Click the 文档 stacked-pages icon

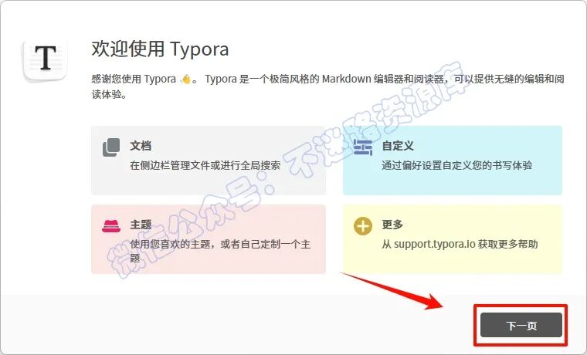tap(111, 147)
